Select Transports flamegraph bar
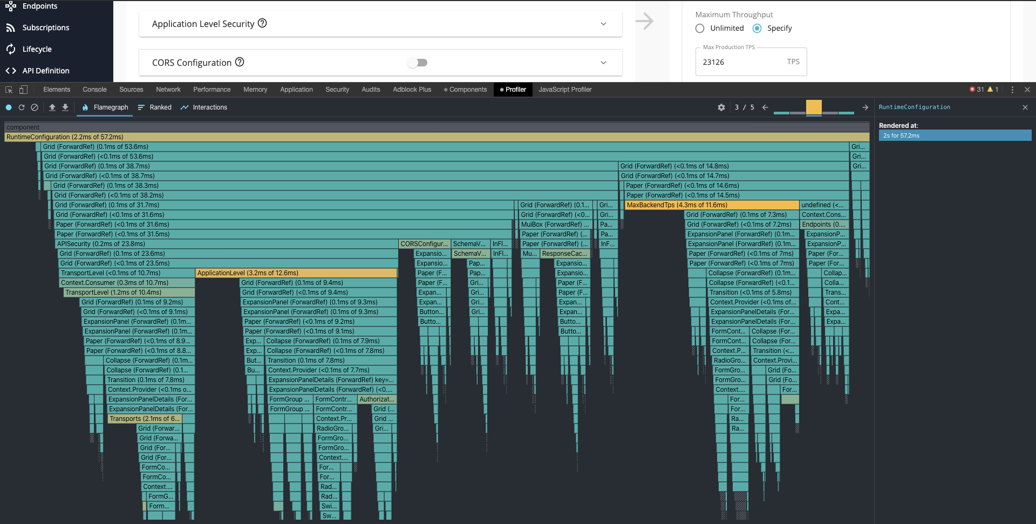 144,419
